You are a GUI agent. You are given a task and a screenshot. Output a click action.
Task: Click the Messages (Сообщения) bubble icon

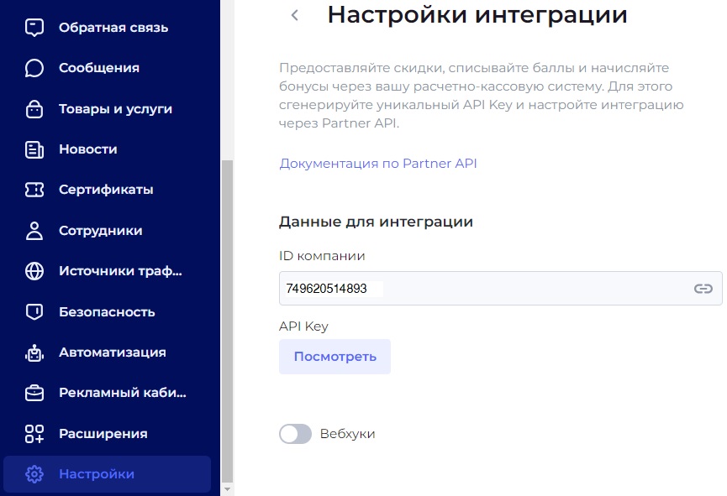point(34,68)
